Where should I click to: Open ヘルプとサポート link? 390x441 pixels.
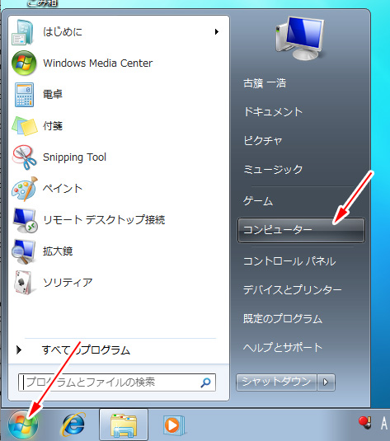[283, 347]
